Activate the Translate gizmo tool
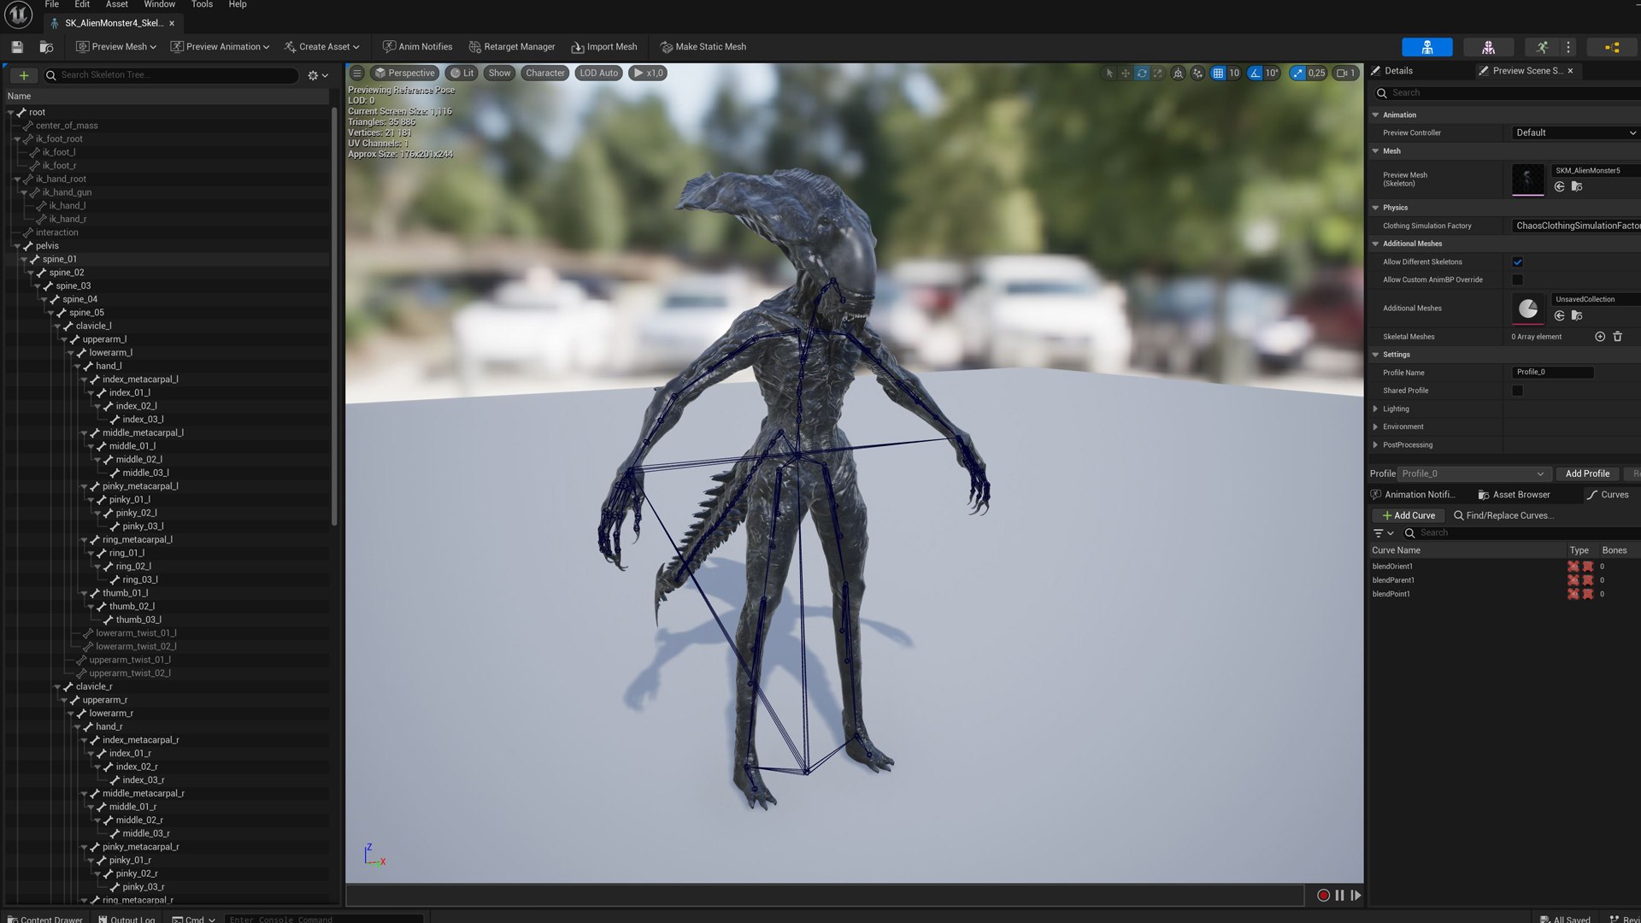1641x923 pixels. (1126, 73)
